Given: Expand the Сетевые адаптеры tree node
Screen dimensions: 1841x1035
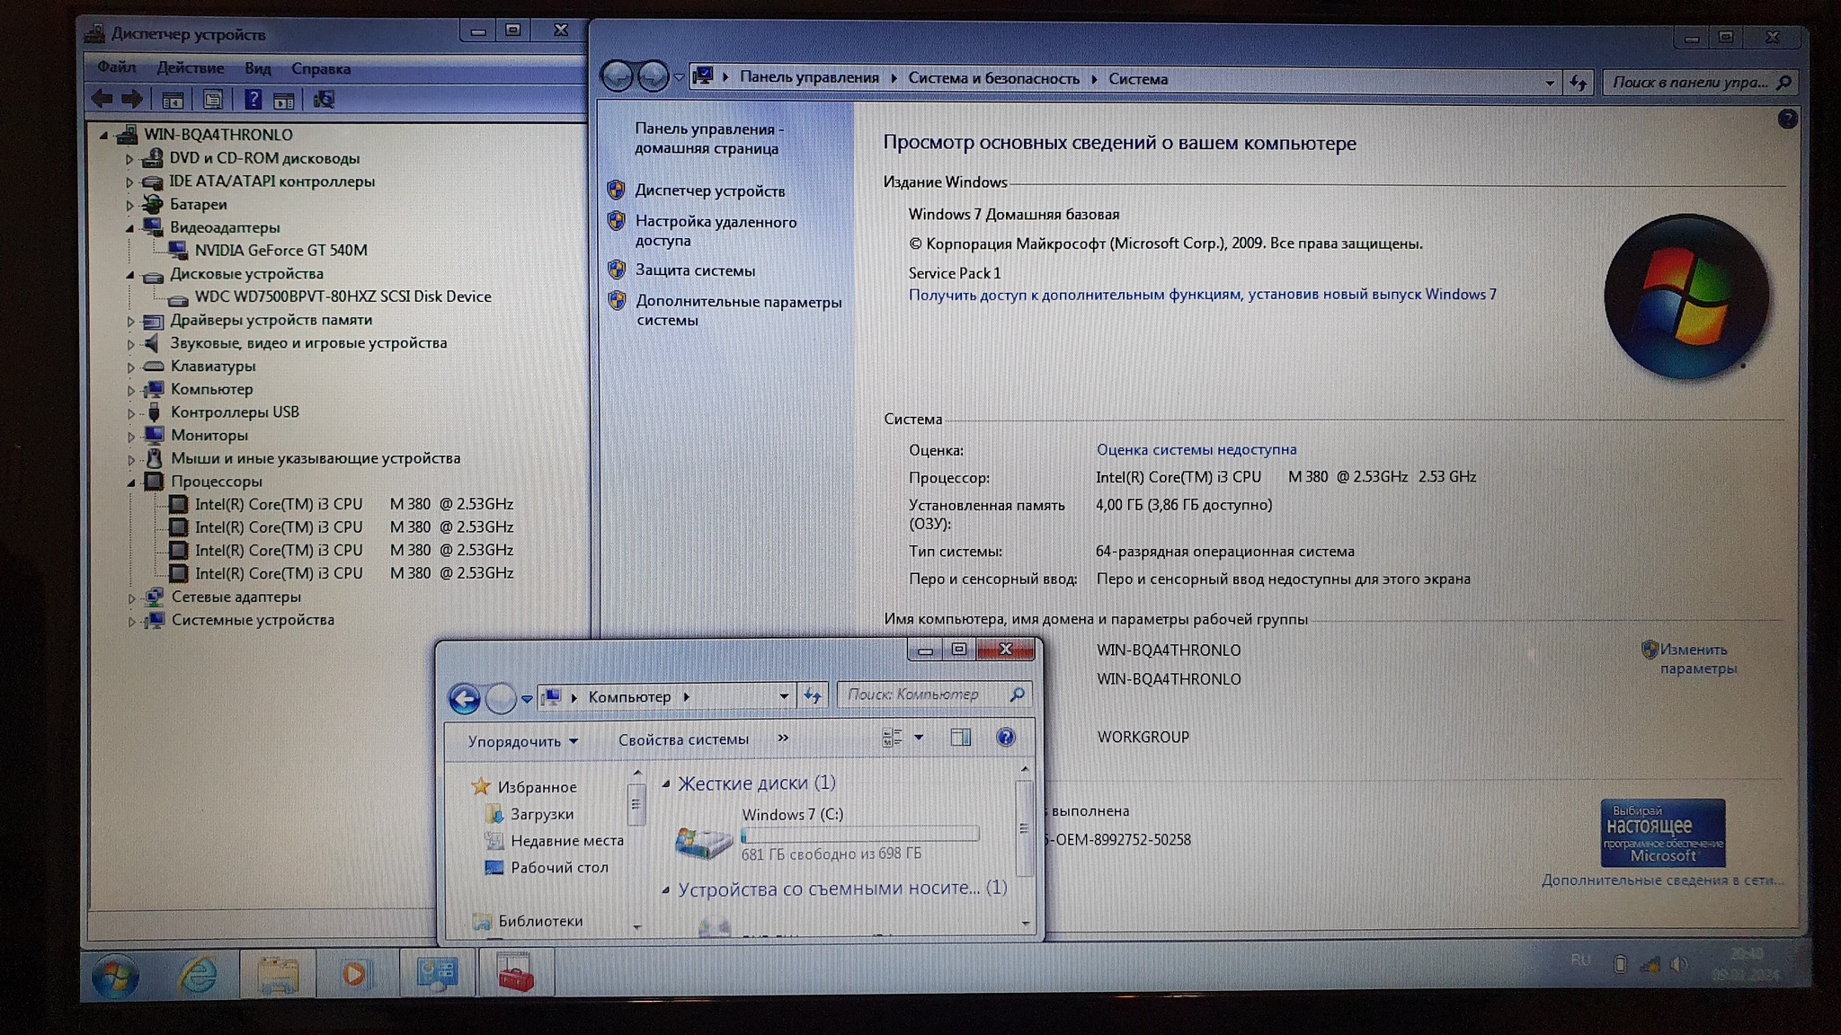Looking at the screenshot, I should point(131,597).
